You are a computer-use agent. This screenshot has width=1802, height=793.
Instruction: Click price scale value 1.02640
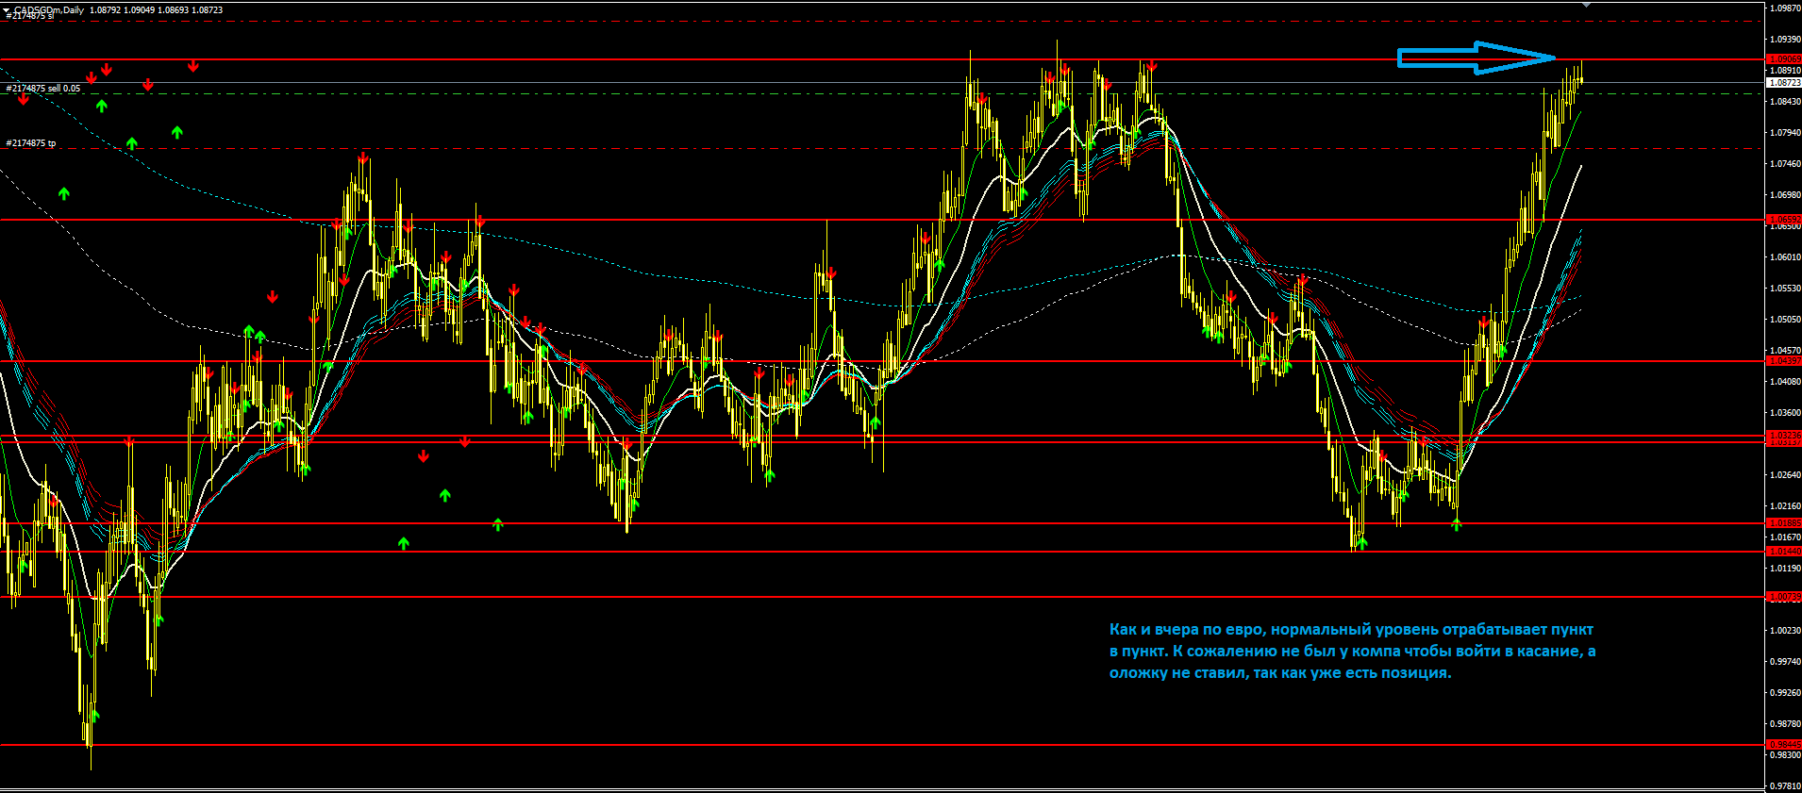[1784, 475]
